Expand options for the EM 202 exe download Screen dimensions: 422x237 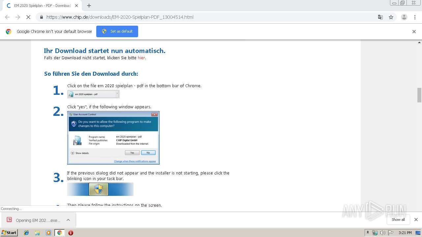(x=68, y=220)
